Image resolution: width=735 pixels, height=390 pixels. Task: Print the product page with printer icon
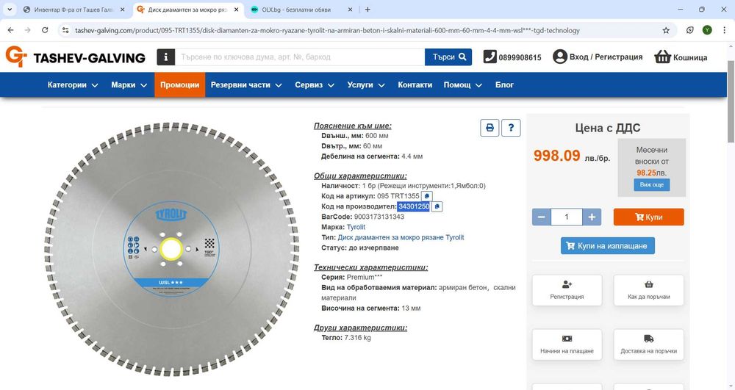(x=490, y=128)
